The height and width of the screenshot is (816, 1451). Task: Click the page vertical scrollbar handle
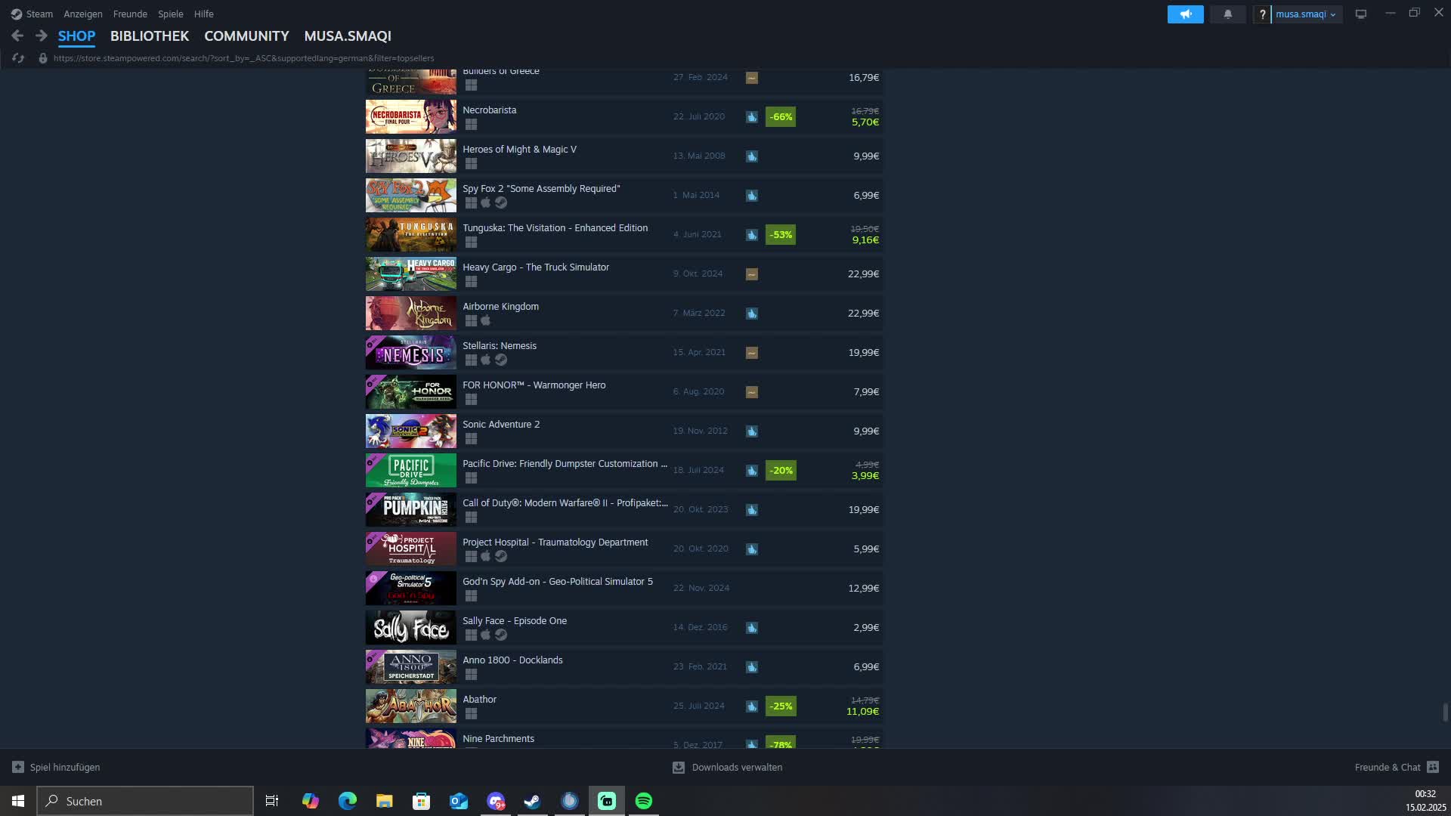pos(1445,712)
